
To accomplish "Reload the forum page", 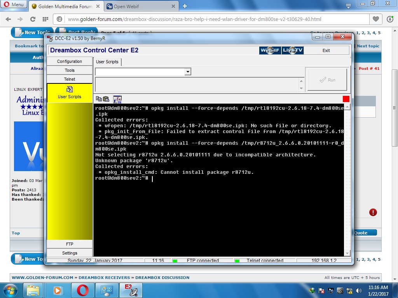I will coord(33,19).
